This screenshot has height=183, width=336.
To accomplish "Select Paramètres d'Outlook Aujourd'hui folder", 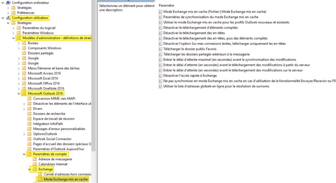I will pyautogui.click(x=58, y=149).
